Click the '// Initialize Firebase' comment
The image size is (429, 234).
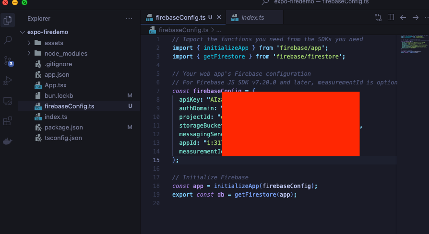point(210,177)
